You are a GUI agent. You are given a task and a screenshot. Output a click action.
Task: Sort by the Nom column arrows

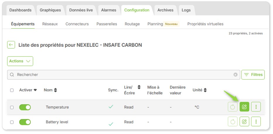point(55,90)
